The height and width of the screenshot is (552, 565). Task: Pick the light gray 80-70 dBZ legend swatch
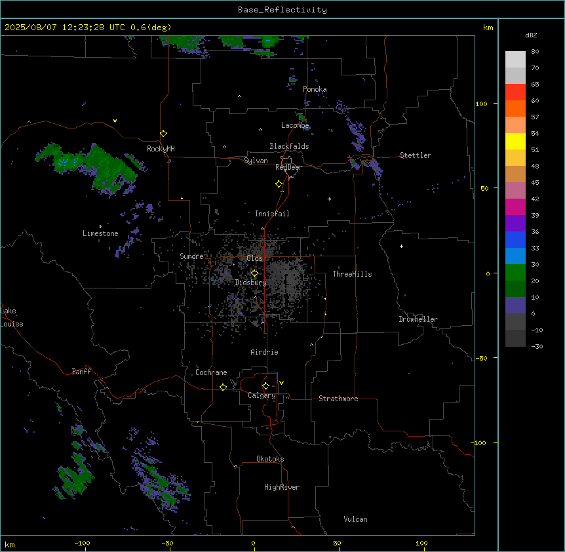click(x=515, y=59)
